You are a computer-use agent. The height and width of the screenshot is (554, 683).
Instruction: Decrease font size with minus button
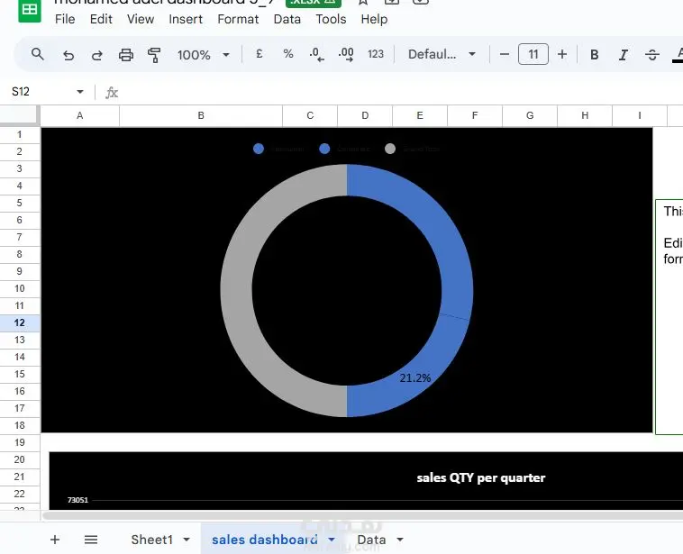505,54
